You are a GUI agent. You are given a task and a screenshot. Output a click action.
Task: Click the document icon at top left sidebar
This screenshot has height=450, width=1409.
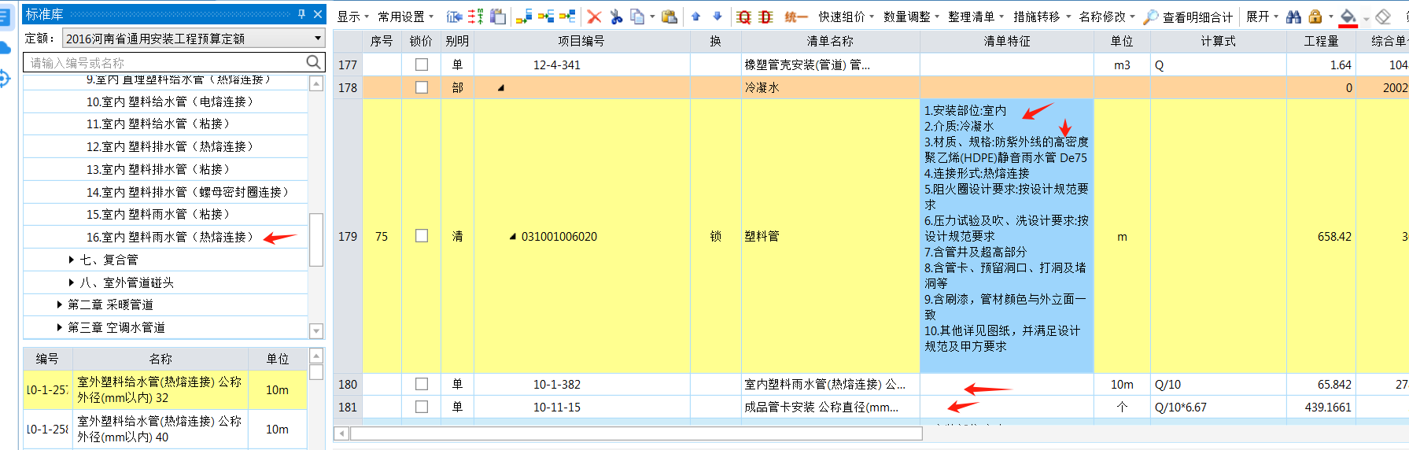(x=4, y=17)
